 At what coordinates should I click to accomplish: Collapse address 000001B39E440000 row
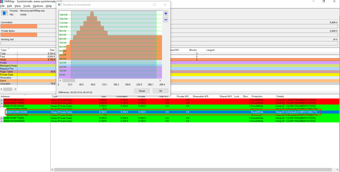pos(2,106)
